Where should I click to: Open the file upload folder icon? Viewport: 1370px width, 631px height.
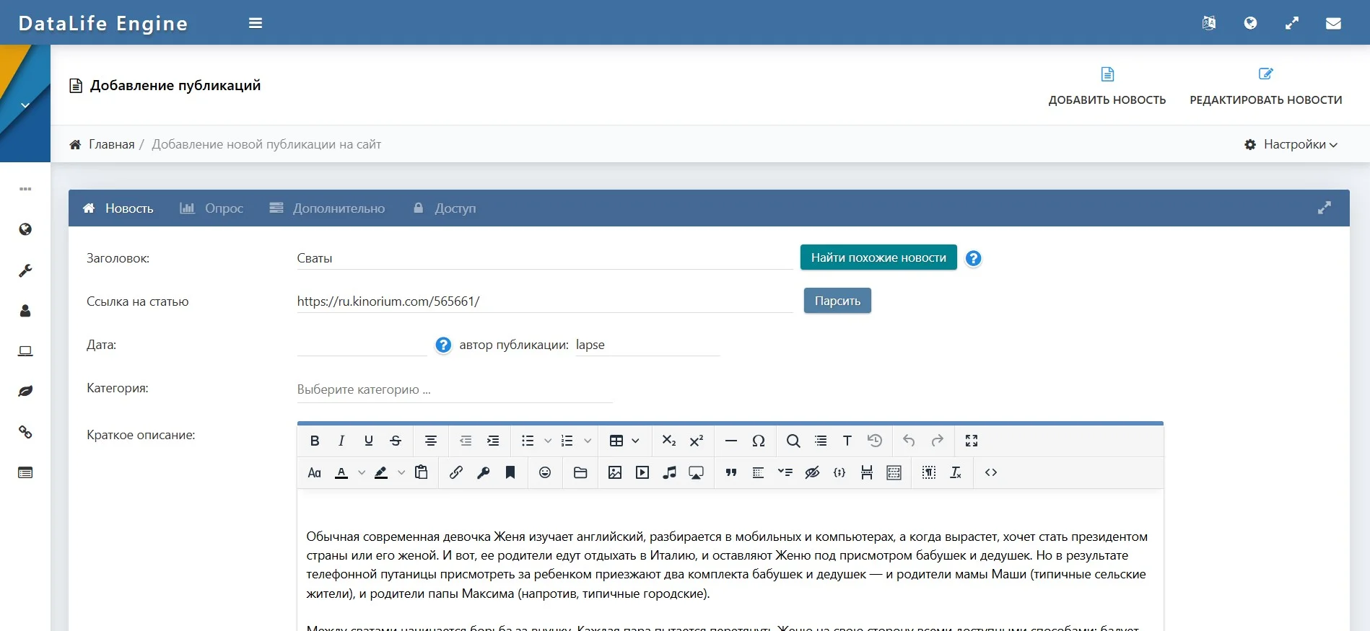click(x=580, y=472)
